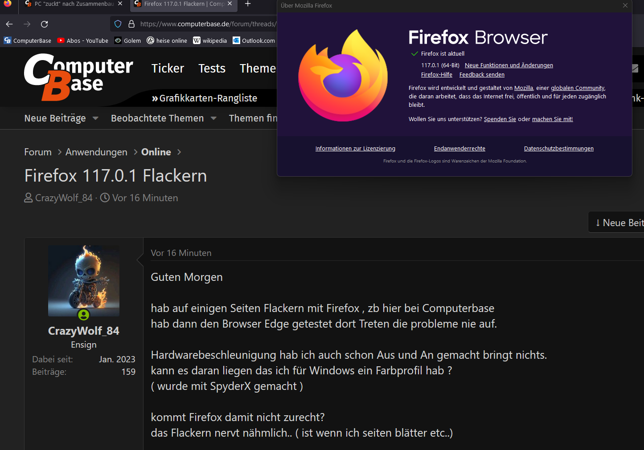Go to the Online breadcrumb
Image resolution: width=644 pixels, height=450 pixels.
[x=156, y=152]
